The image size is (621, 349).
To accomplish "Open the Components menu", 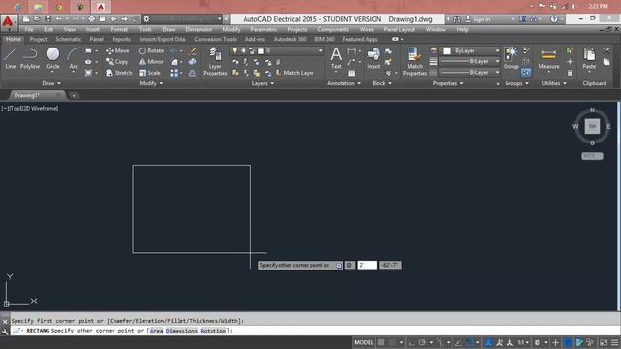I will [334, 30].
